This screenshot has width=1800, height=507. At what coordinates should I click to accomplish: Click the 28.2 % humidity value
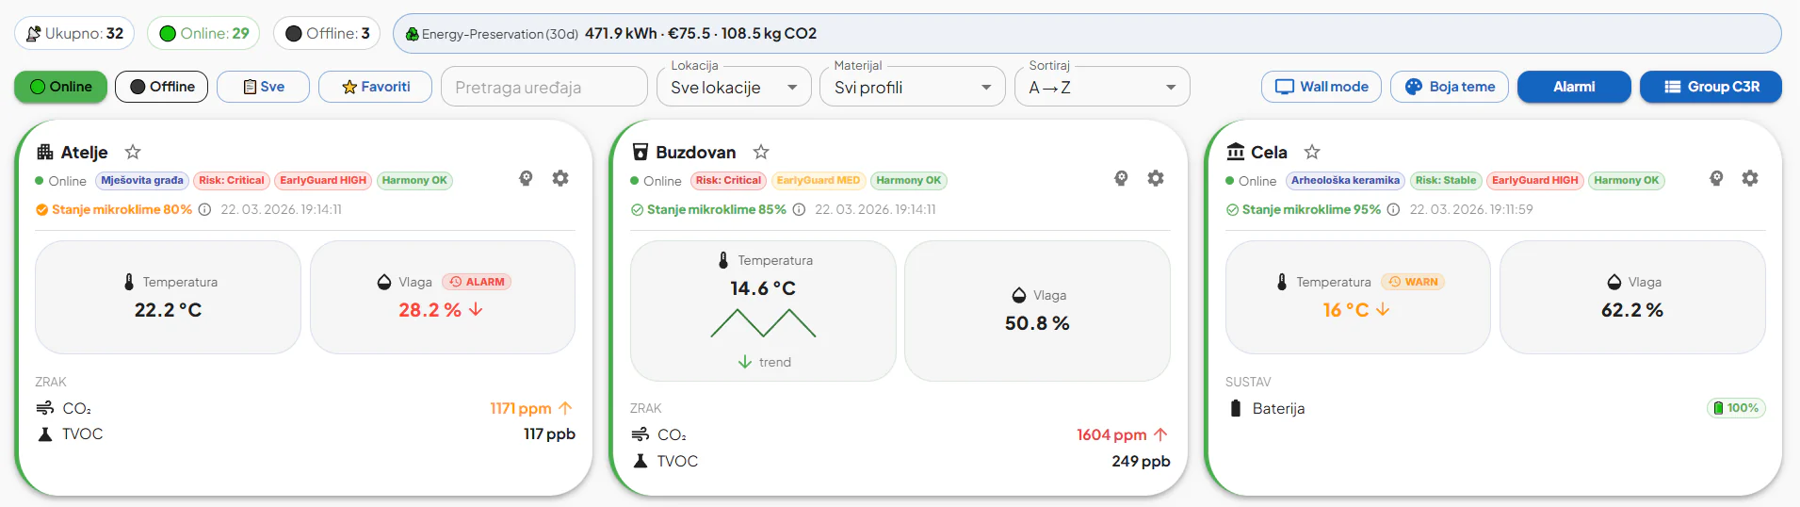(x=430, y=310)
